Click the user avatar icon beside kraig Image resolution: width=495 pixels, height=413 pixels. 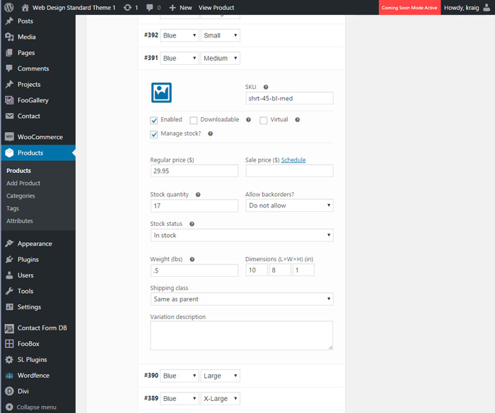click(x=487, y=8)
